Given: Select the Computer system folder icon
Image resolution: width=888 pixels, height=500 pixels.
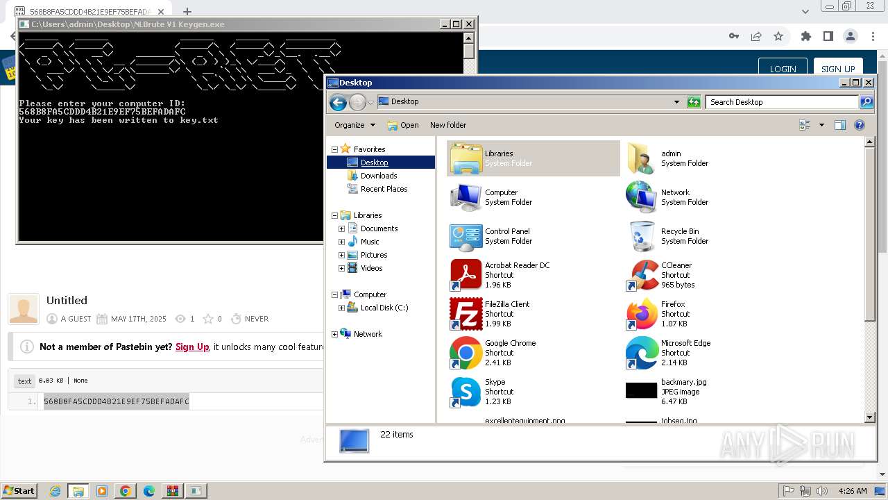Looking at the screenshot, I should 466,197.
